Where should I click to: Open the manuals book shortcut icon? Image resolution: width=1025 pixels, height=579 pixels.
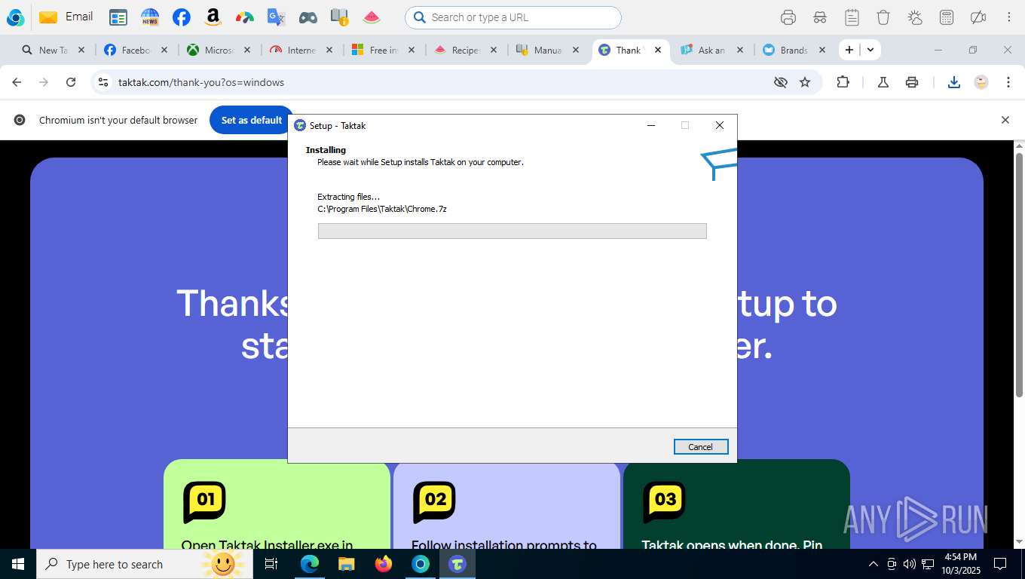[339, 17]
